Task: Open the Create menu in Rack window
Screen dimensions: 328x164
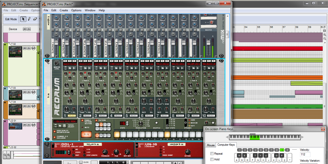Action: 64,10
